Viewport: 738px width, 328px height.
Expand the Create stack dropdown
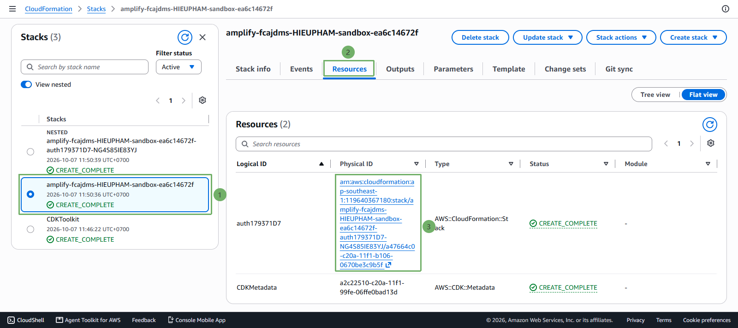(x=693, y=37)
